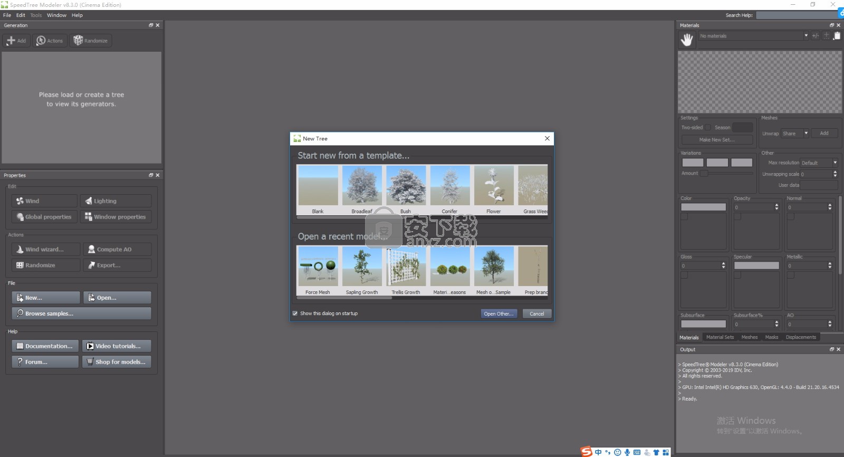Open the Forum link button
The image size is (844, 457).
point(45,362)
